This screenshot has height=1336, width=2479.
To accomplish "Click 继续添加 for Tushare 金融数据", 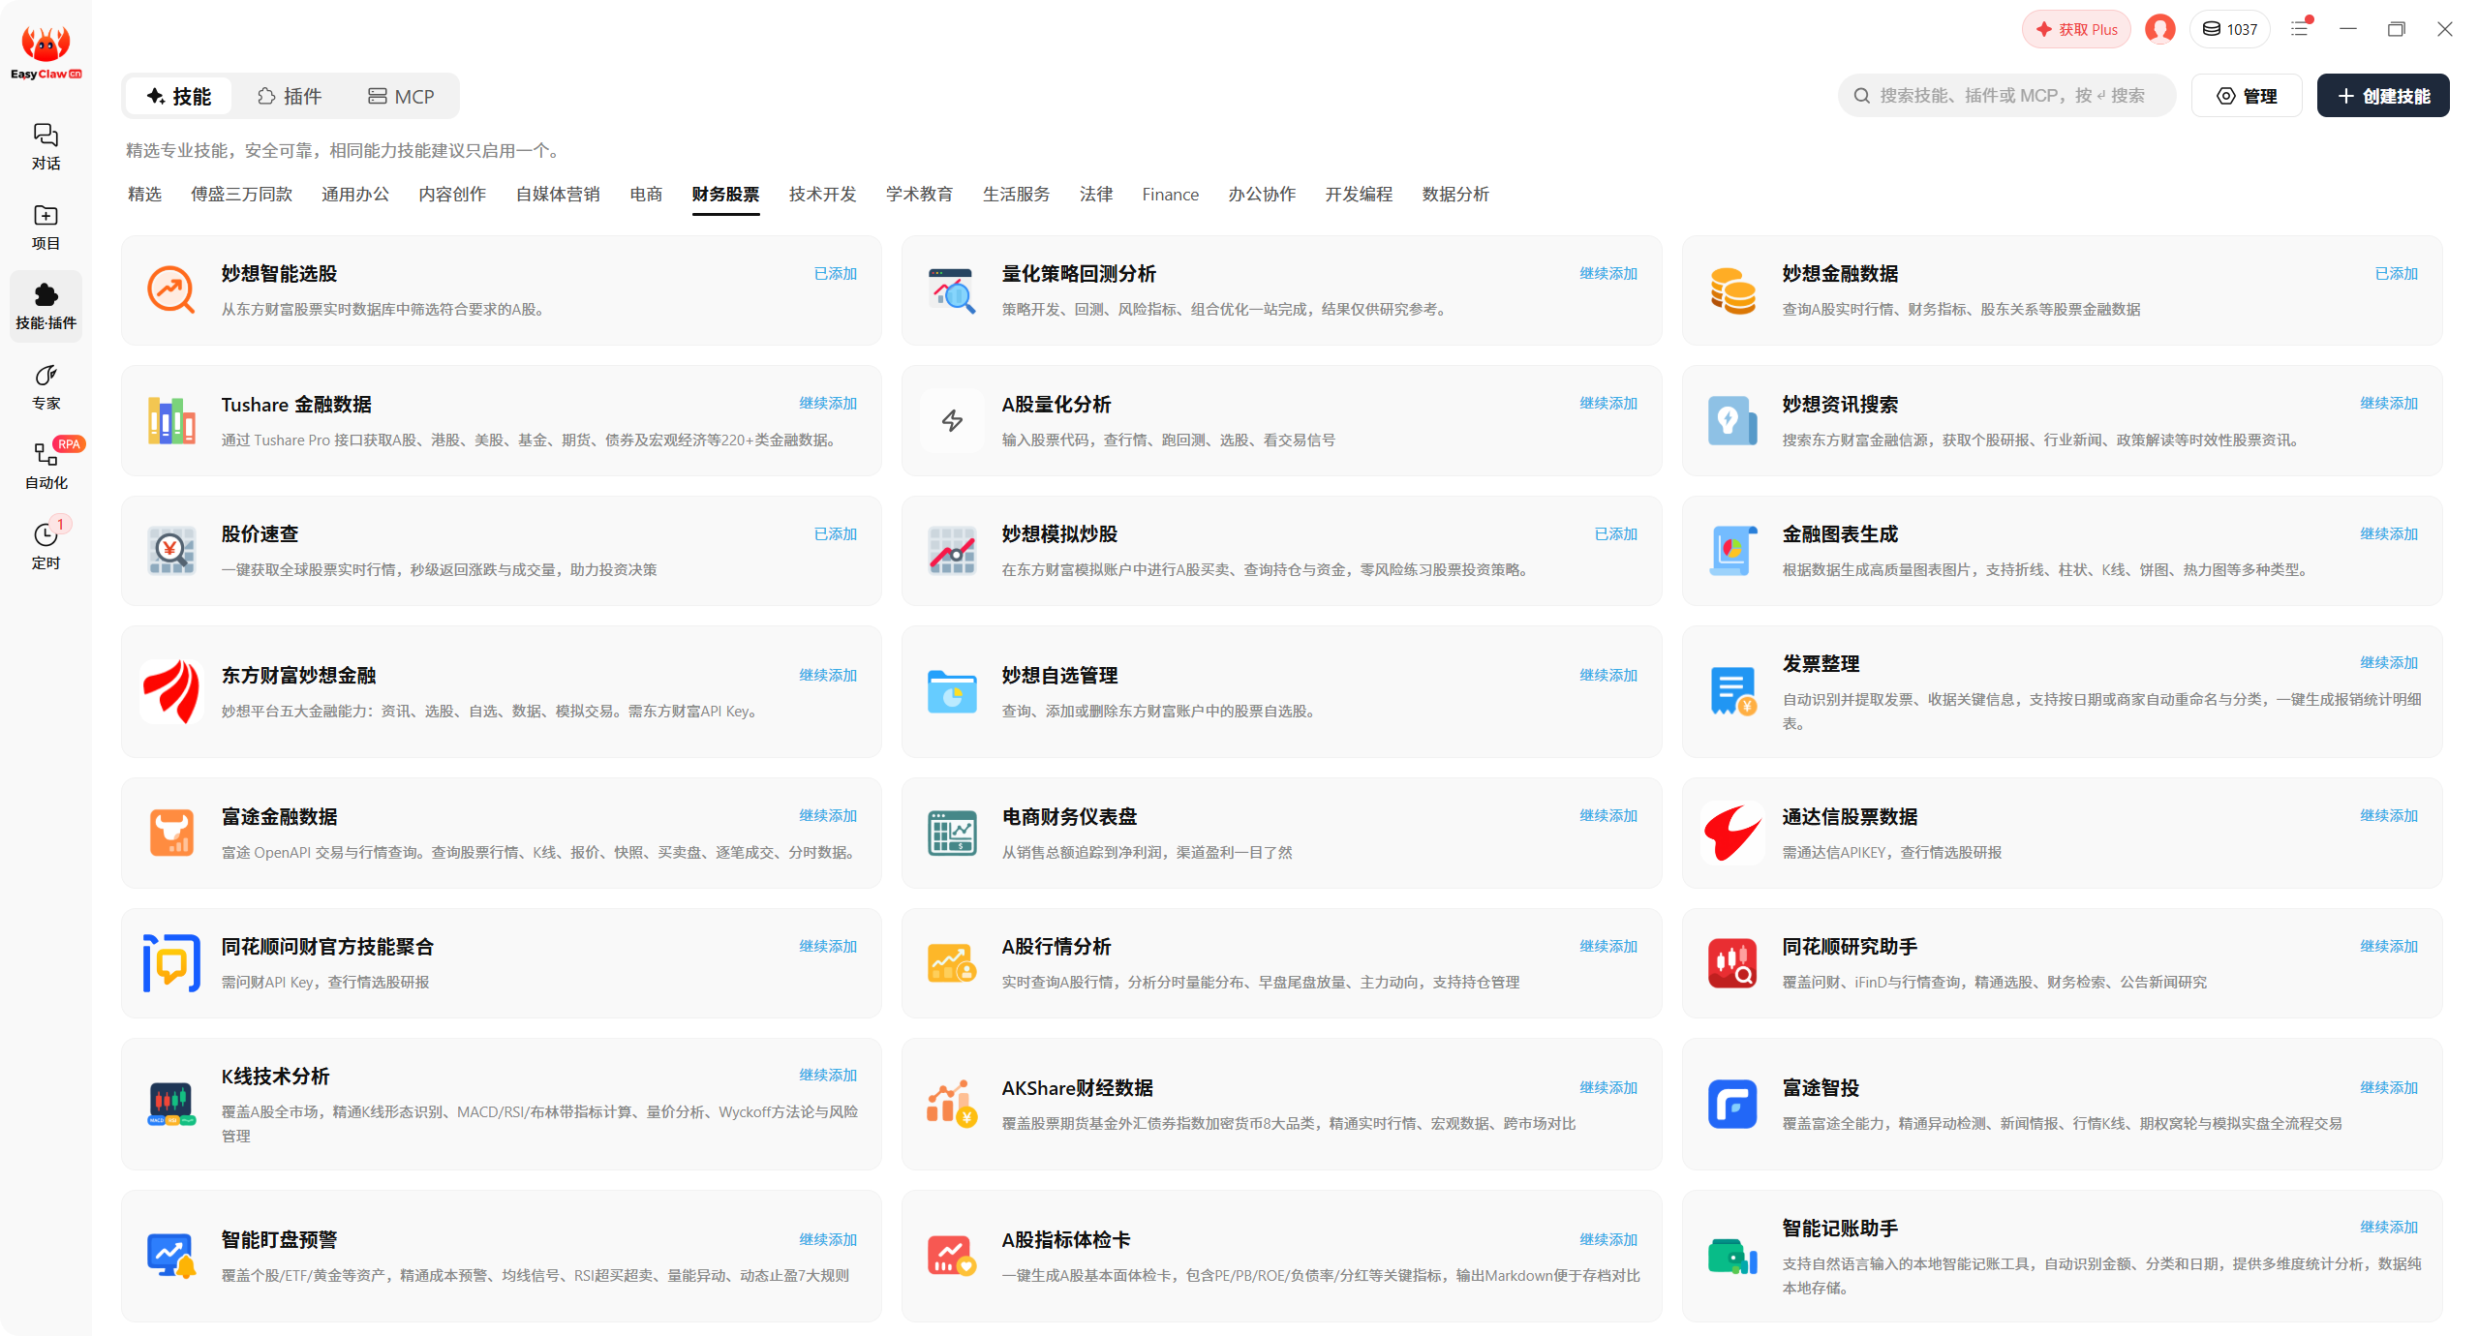I will [x=828, y=403].
